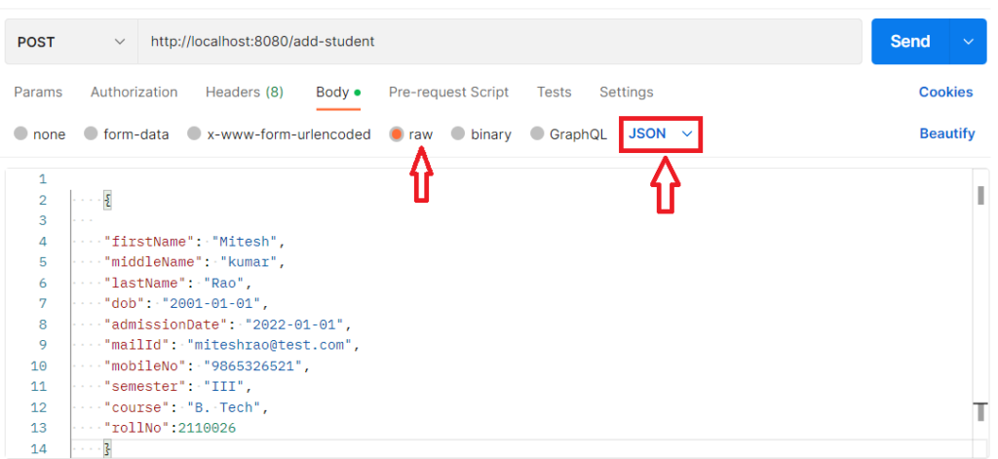Click the "lastName" key
This screenshot has height=459, width=998.
point(145,284)
